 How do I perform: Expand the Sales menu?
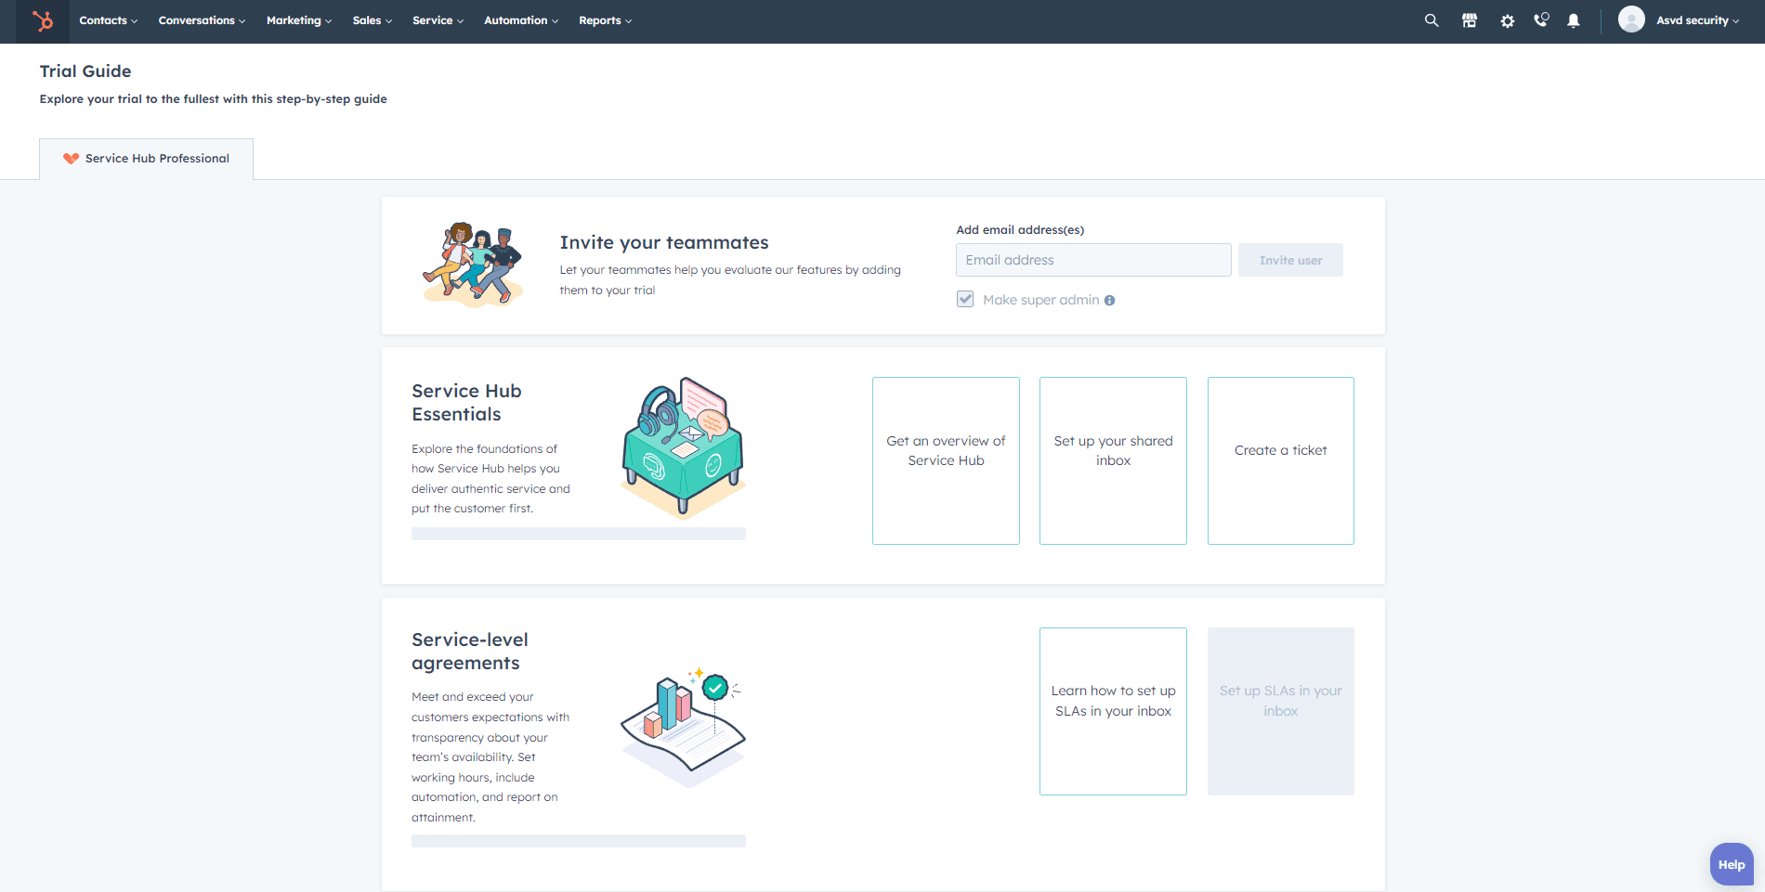coord(373,20)
